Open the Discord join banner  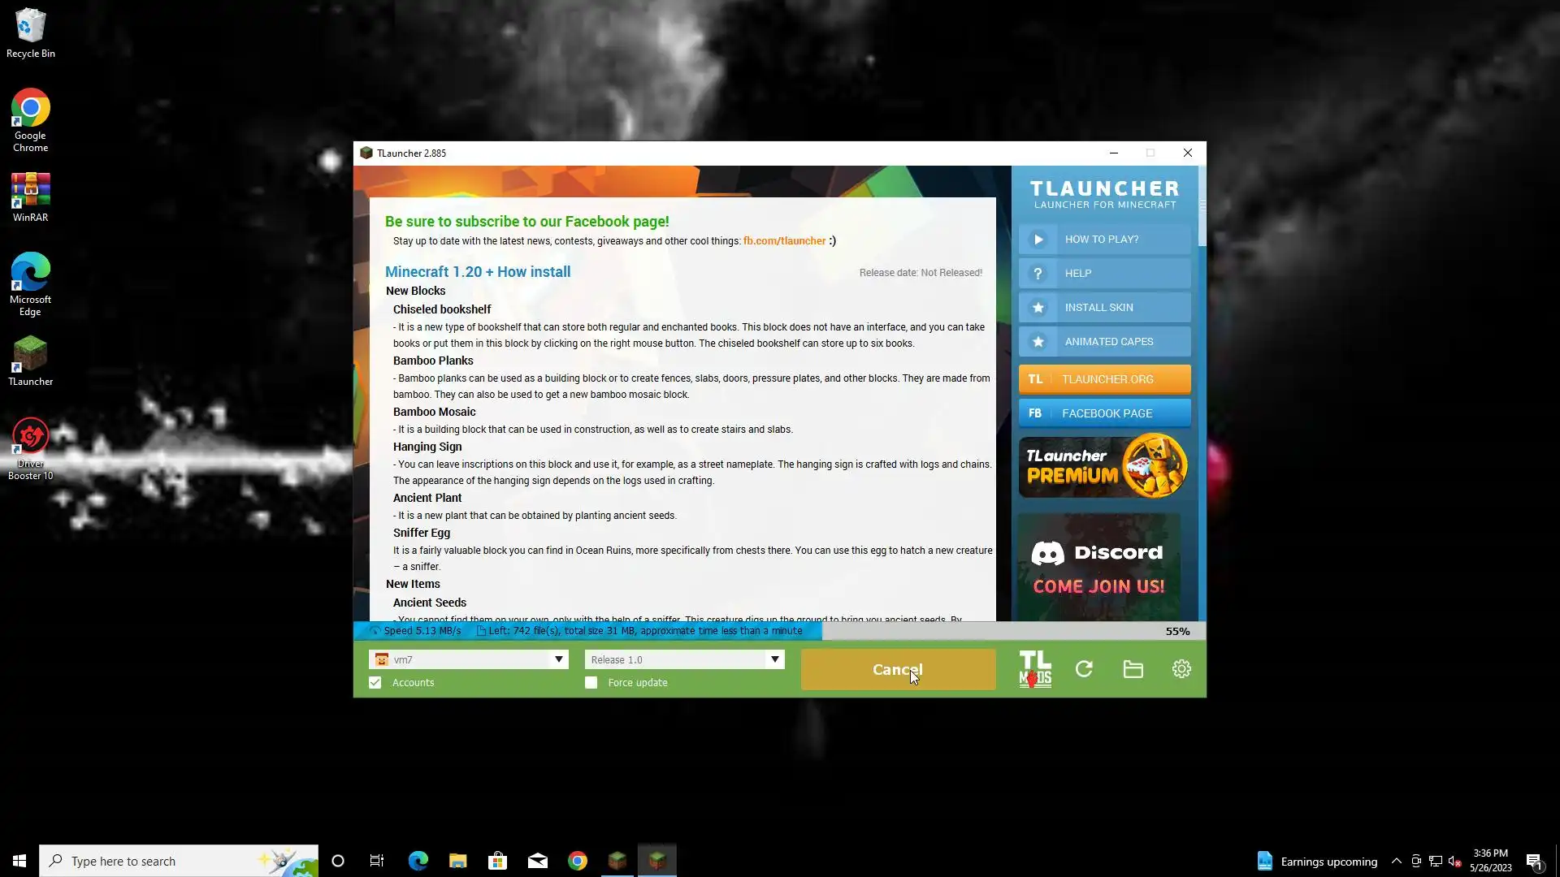1098,568
